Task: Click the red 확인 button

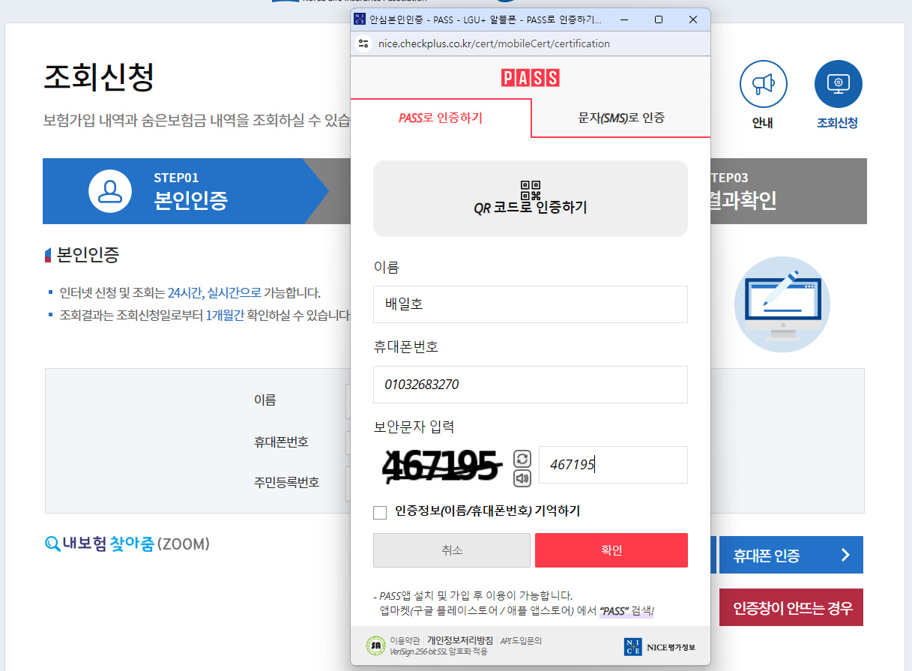Action: (x=611, y=550)
